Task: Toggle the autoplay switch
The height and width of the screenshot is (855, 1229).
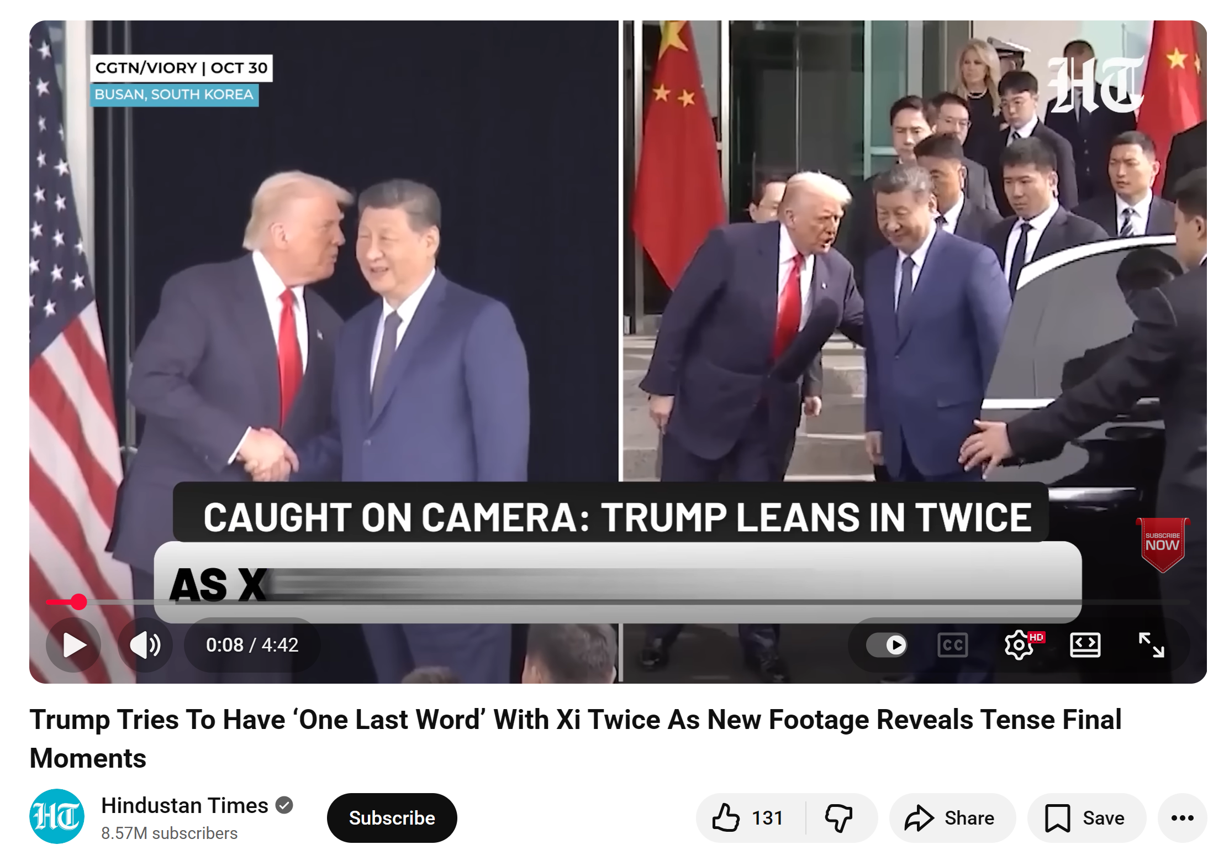Action: click(x=887, y=645)
